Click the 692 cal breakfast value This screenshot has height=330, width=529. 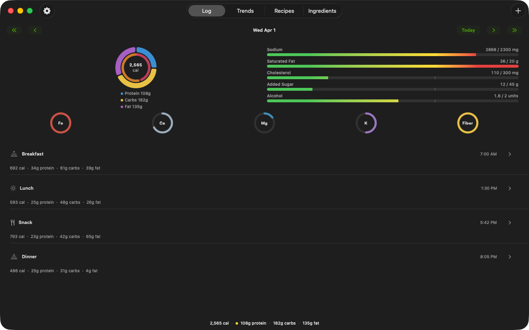pyautogui.click(x=17, y=168)
